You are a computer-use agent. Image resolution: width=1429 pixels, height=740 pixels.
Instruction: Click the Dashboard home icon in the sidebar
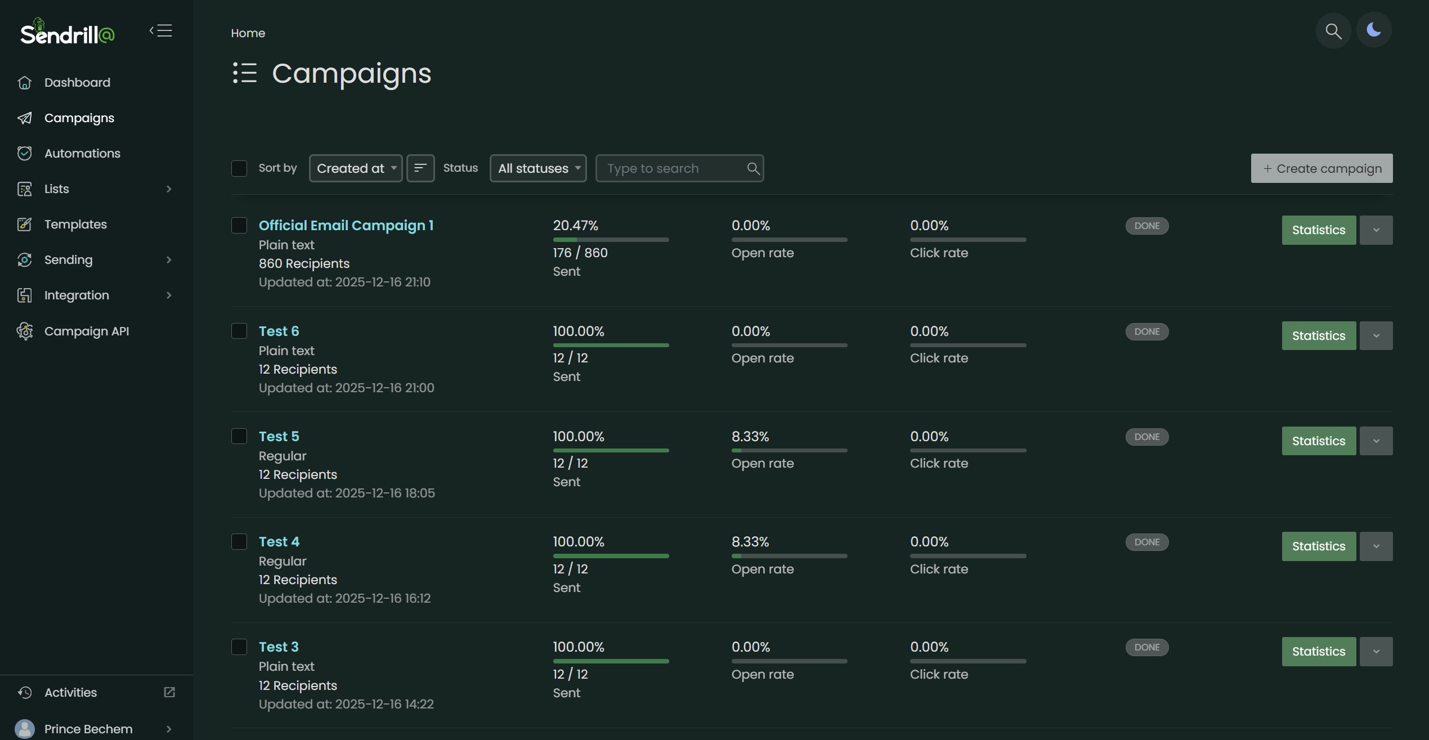point(24,83)
